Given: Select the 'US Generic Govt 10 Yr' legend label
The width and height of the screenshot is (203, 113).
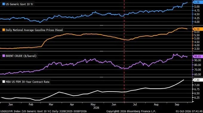Looking at the screenshot, I should [19, 4].
